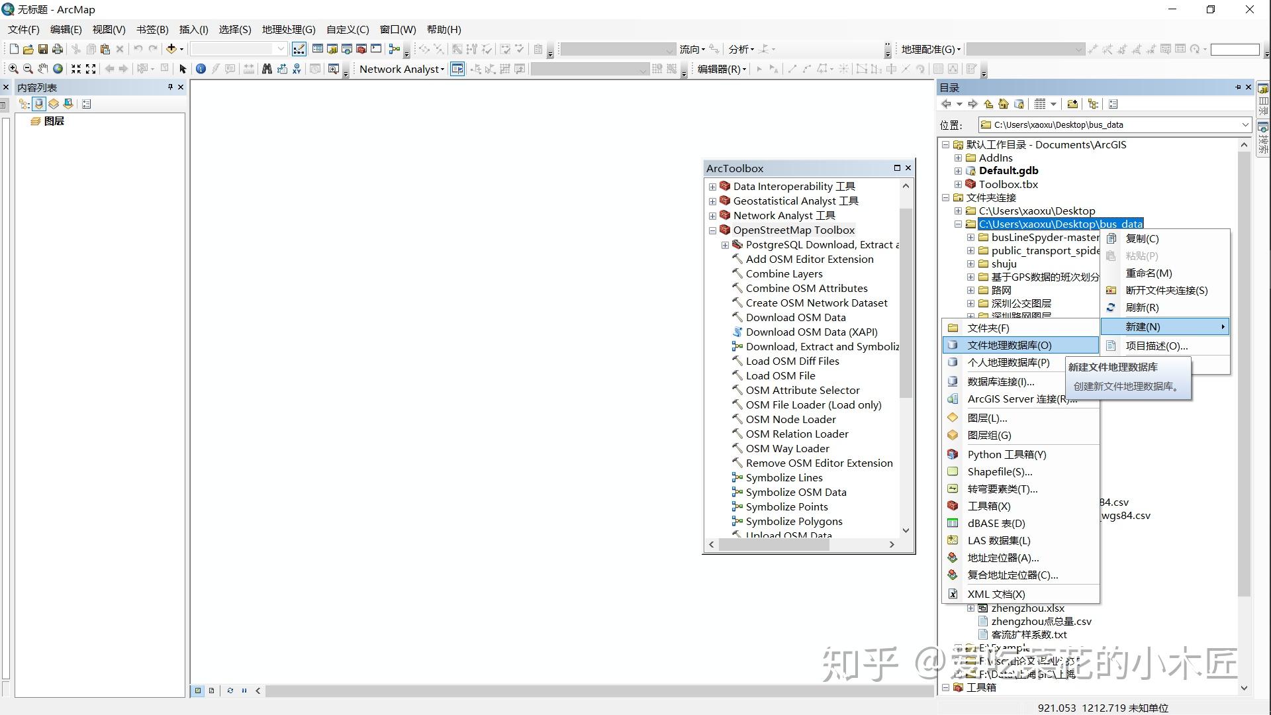Click the Go To XY tool
This screenshot has width=1271, height=715.
pos(297,69)
